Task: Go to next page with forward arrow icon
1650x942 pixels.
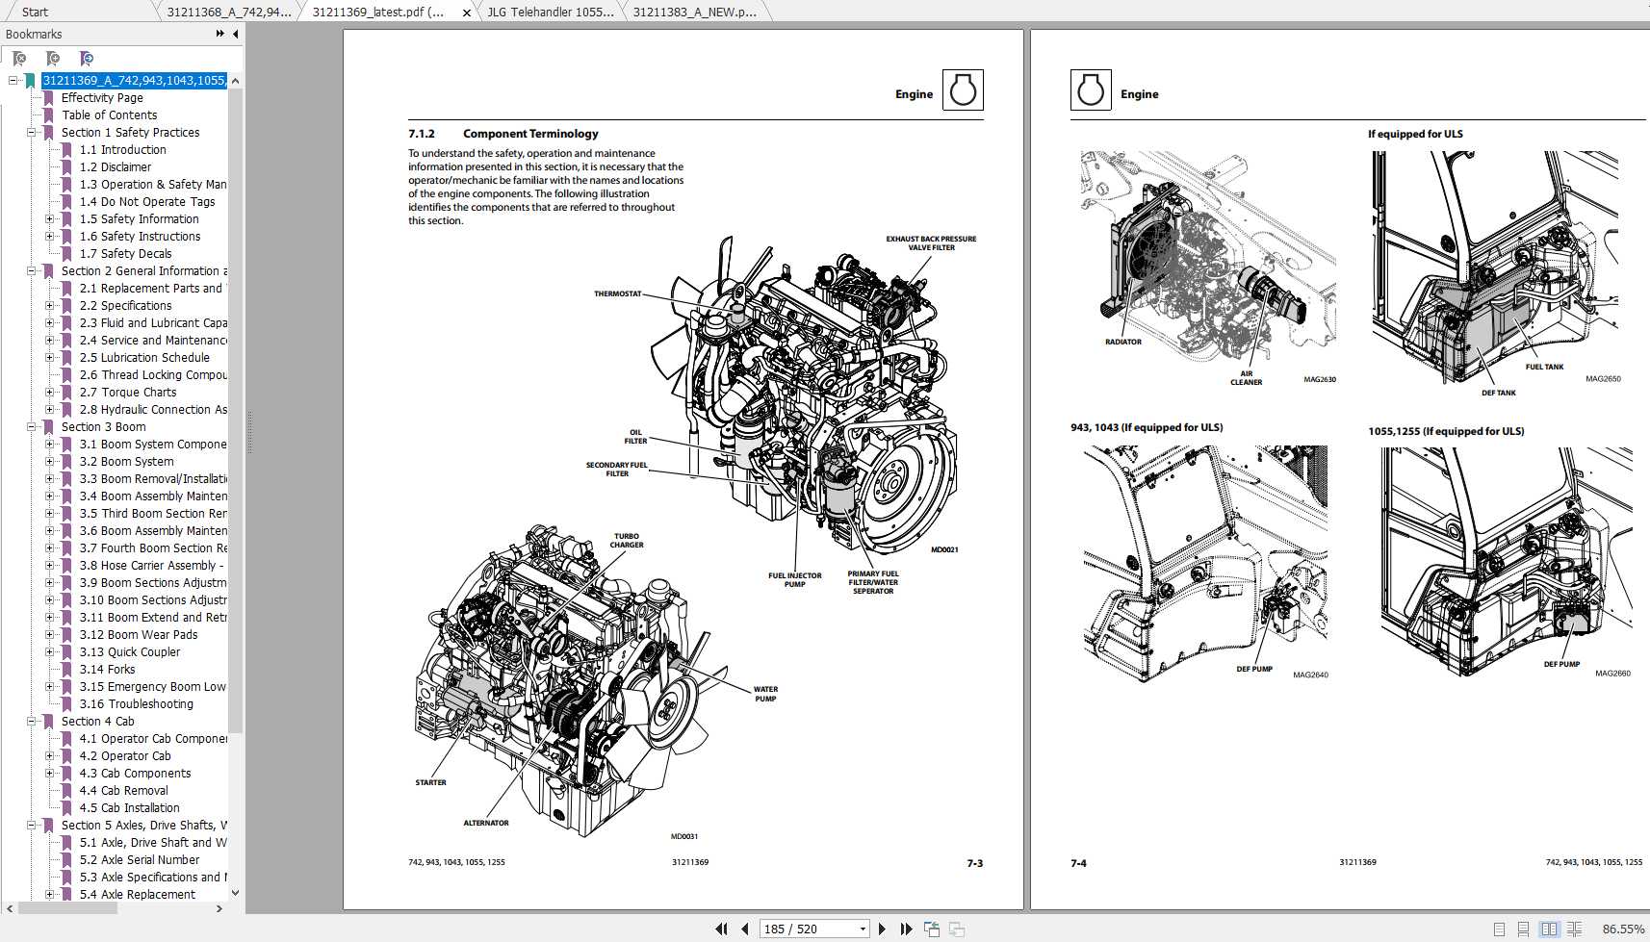Action: coord(884,929)
